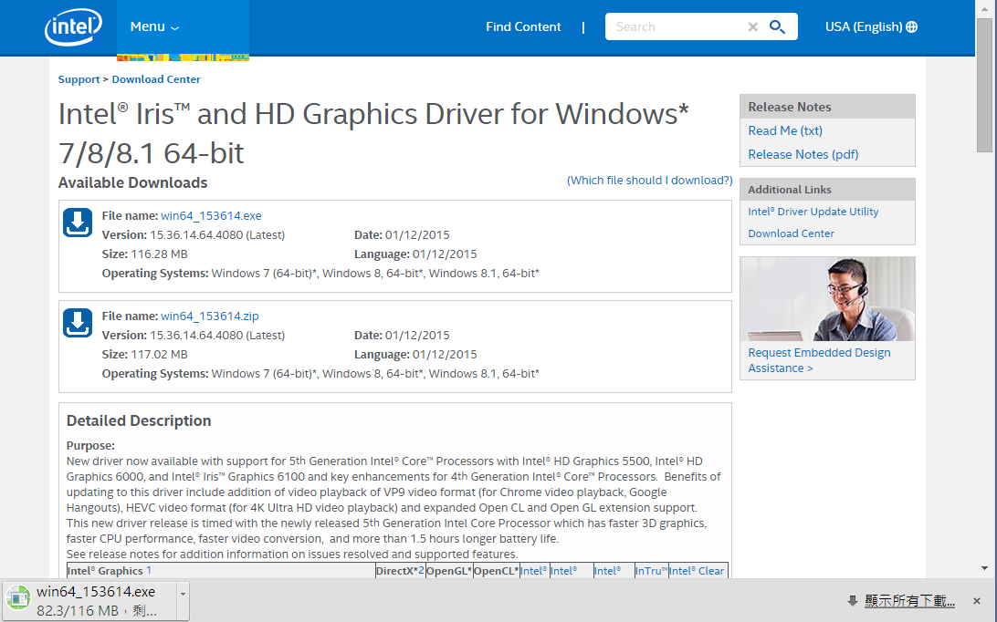Focus the Search input field
Image resolution: width=997 pixels, height=622 pixels.
(x=677, y=26)
